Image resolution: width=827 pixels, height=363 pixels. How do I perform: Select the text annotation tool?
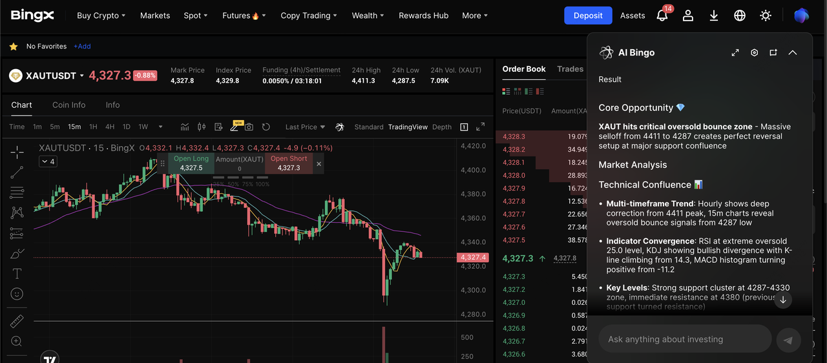coord(17,274)
